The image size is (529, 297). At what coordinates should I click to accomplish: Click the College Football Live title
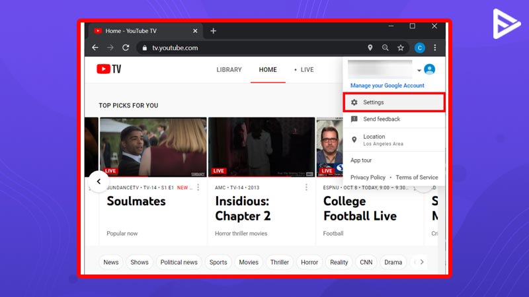360,209
